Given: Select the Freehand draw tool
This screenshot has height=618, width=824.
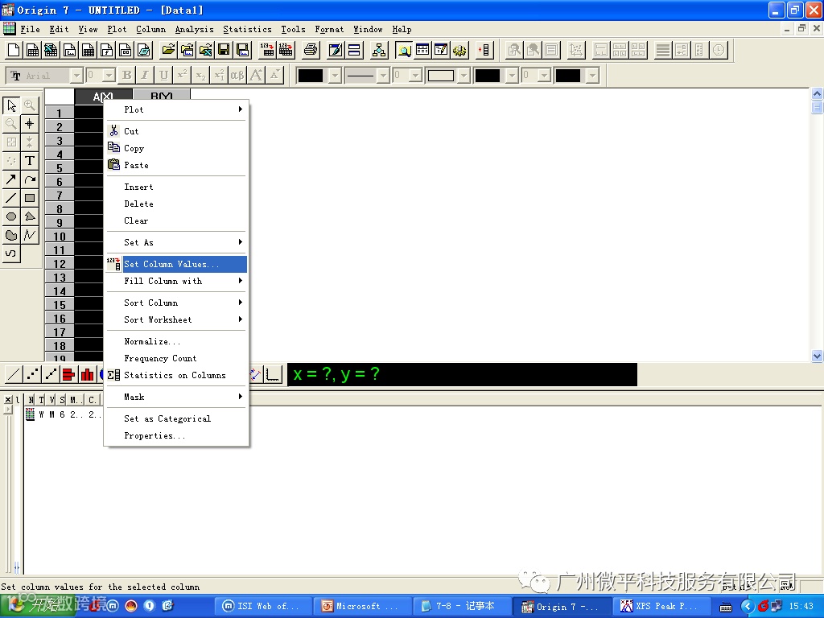Looking at the screenshot, I should tap(11, 253).
